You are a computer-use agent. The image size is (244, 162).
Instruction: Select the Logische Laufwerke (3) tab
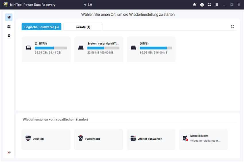coord(41,27)
